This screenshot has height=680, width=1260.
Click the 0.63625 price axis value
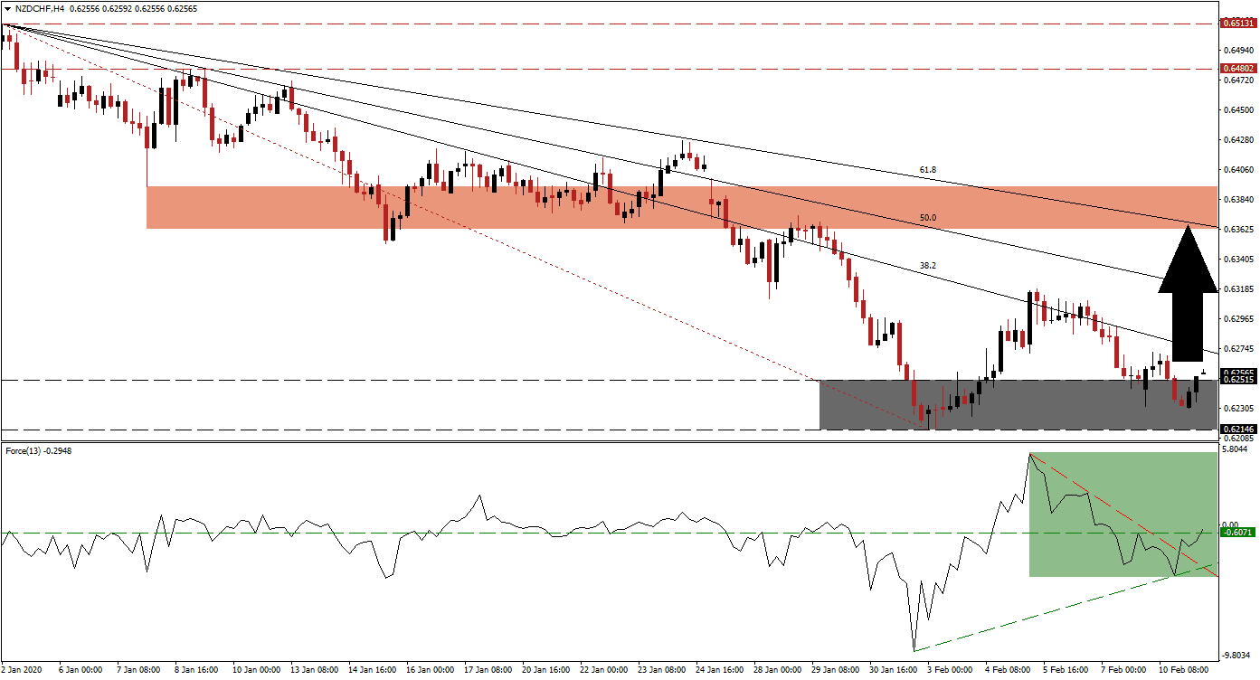coord(1236,230)
